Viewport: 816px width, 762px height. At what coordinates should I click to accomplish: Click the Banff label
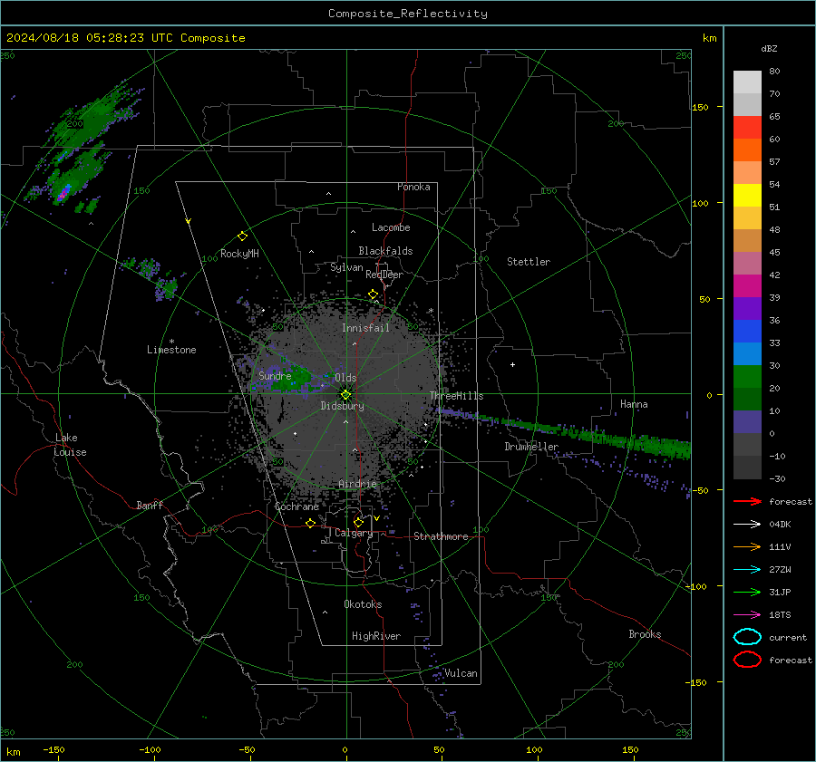tap(150, 505)
